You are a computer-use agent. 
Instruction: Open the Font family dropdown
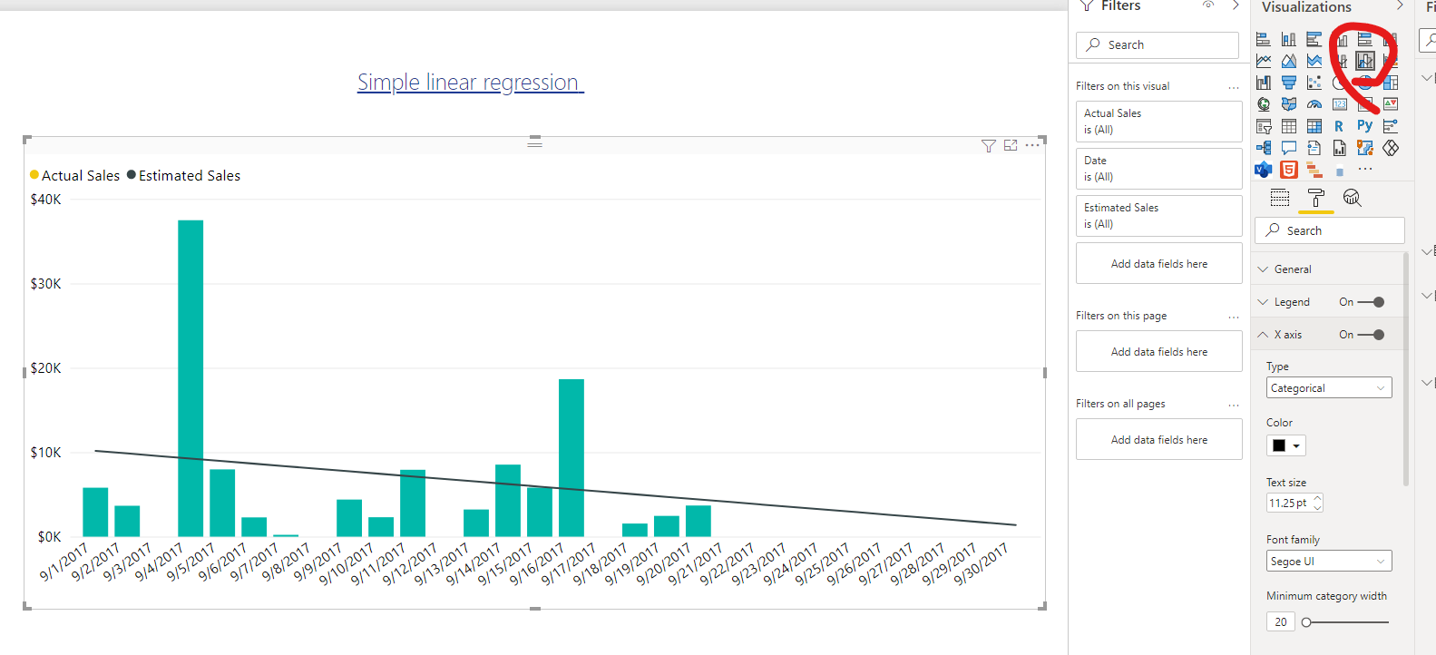click(1329, 562)
